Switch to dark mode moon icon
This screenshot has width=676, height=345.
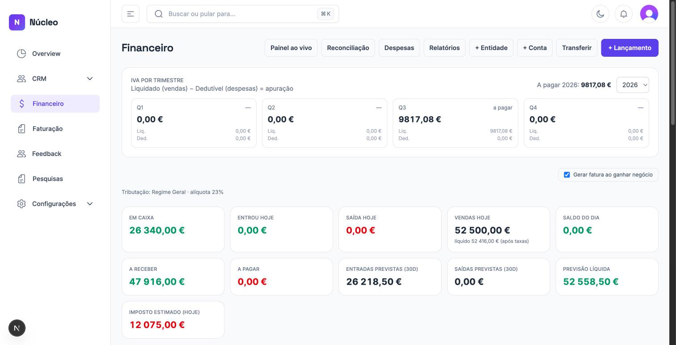tap(600, 14)
